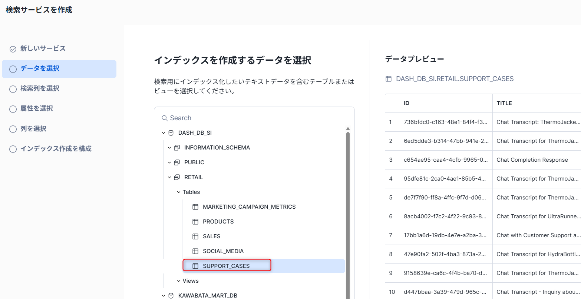This screenshot has height=299, width=581.
Task: Open the 新しいサービス step
Action: pyautogui.click(x=43, y=48)
